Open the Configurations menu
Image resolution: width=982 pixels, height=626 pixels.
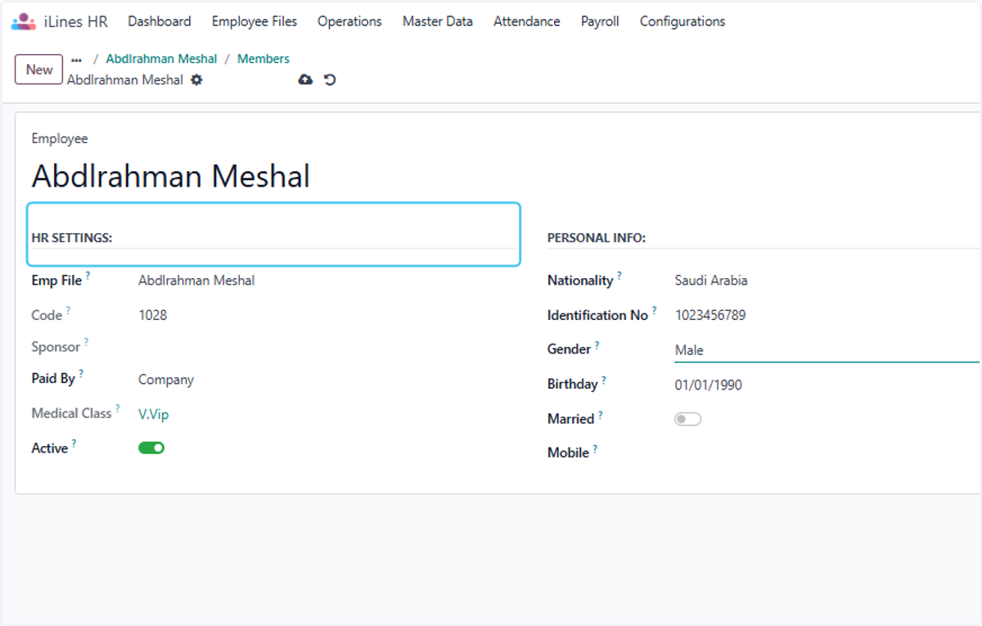(682, 21)
